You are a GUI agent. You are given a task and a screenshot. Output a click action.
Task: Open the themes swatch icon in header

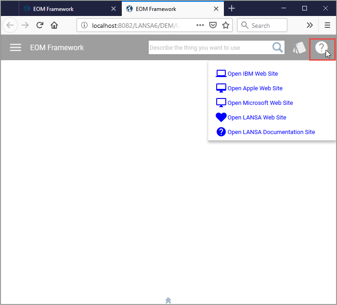pyautogui.click(x=300, y=47)
